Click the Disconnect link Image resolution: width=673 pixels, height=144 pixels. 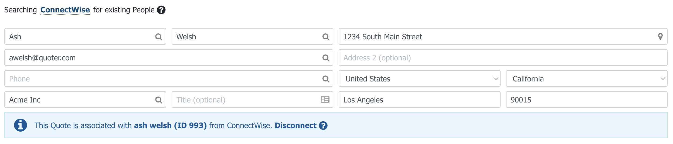(295, 126)
